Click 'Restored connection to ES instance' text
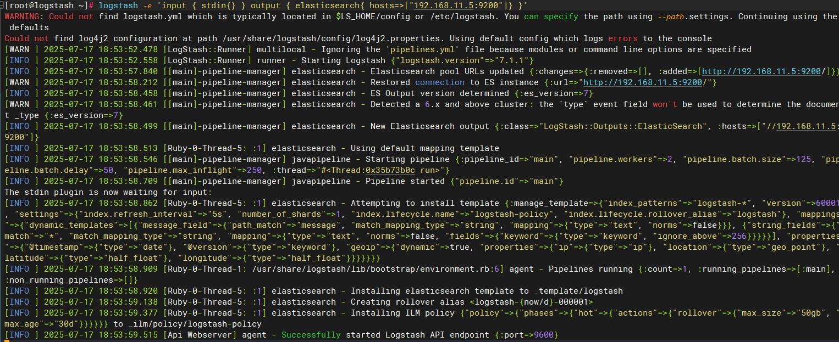Screen dimensions: 839x342 click(x=454, y=82)
